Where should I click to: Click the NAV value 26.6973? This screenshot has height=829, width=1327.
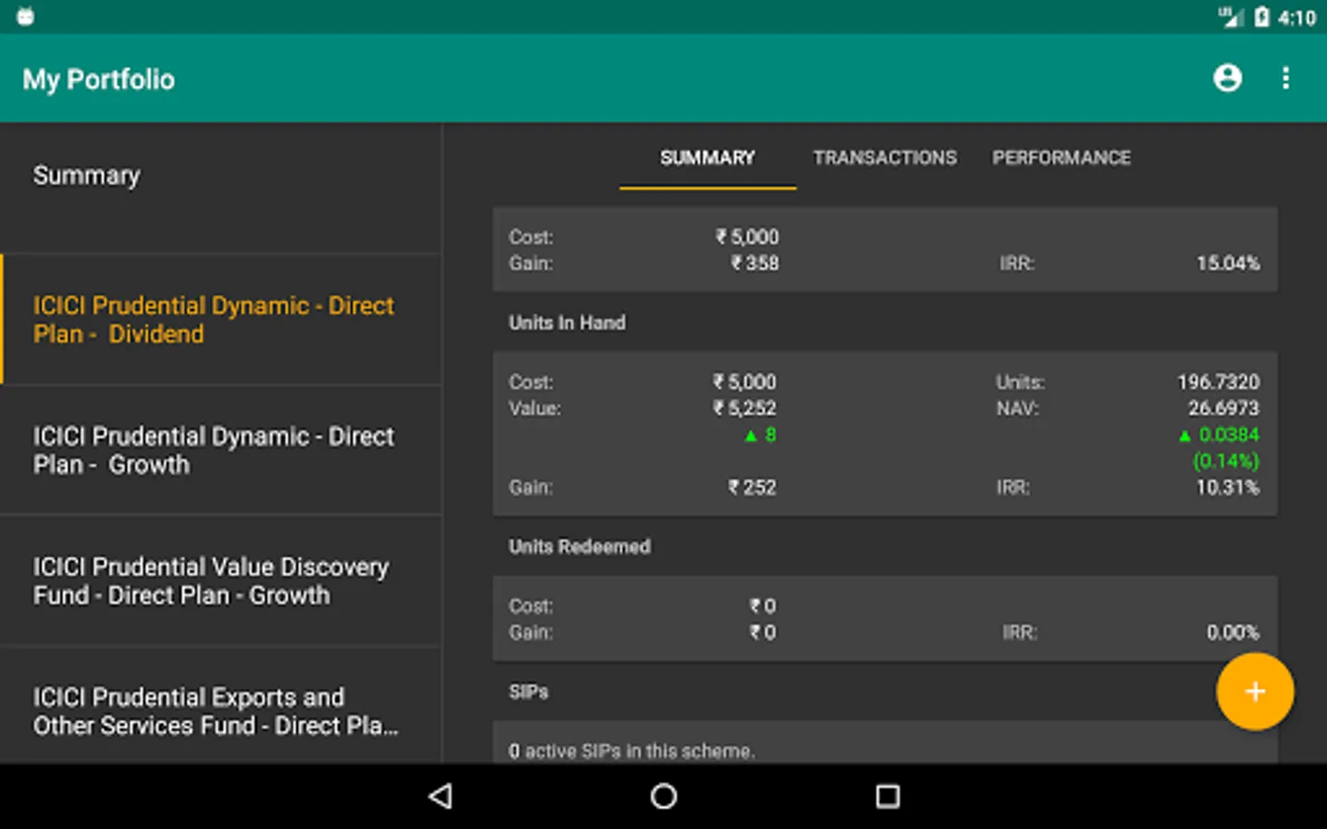click(x=1223, y=408)
